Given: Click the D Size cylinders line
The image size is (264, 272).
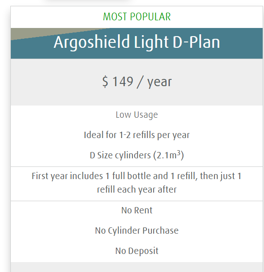Looking at the screenshot, I should pyautogui.click(x=137, y=155).
